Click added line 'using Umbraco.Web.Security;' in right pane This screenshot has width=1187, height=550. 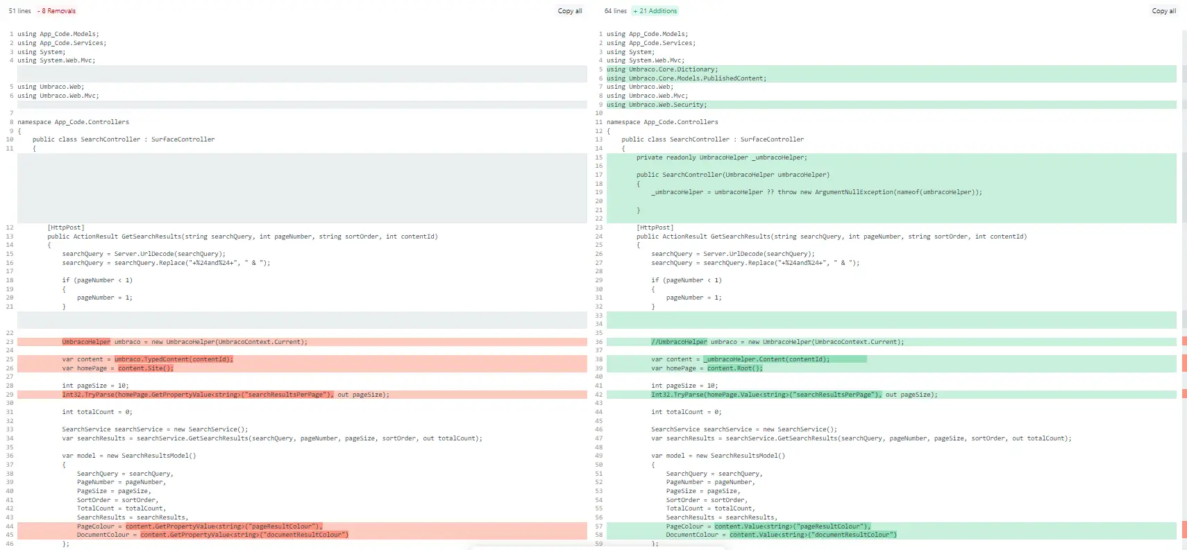coord(657,105)
